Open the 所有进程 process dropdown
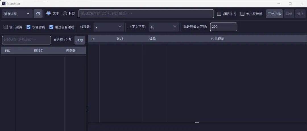Screen dimensions: 307x131 (x=17, y=14)
